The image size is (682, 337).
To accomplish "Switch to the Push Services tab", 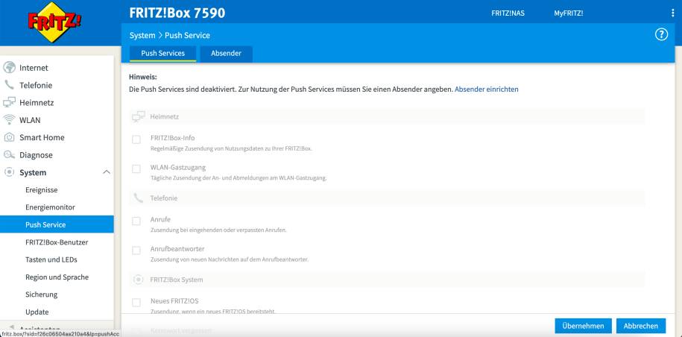I will 162,54.
